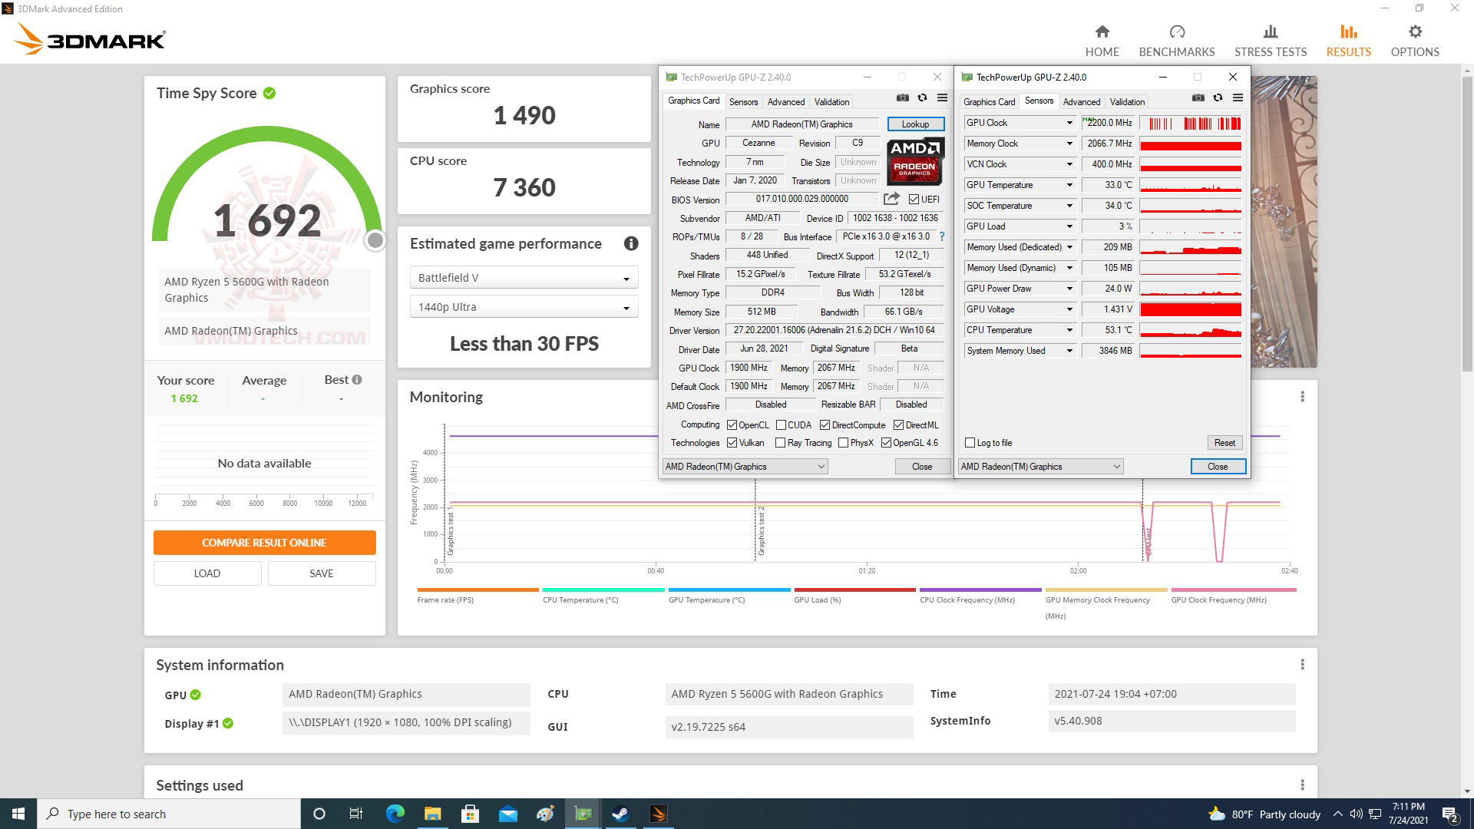Viewport: 1474px width, 829px height.
Task: Click the BIOS Version share/export icon
Action: tap(891, 200)
